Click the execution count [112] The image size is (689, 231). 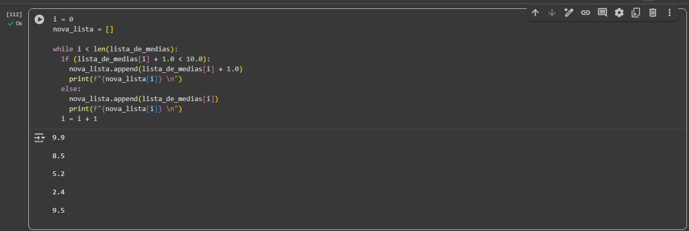point(14,15)
